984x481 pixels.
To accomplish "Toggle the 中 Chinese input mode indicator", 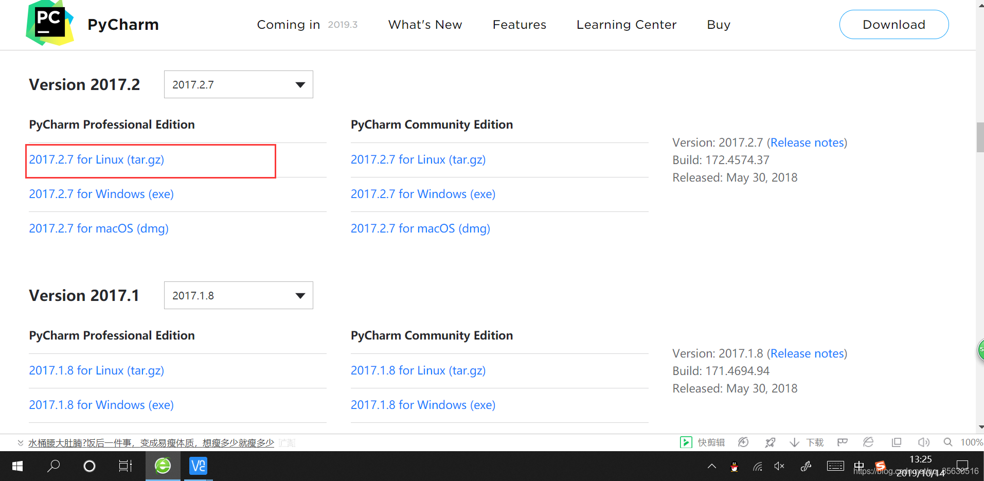I will point(859,467).
